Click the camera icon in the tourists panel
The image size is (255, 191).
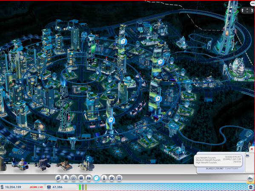(247, 155)
